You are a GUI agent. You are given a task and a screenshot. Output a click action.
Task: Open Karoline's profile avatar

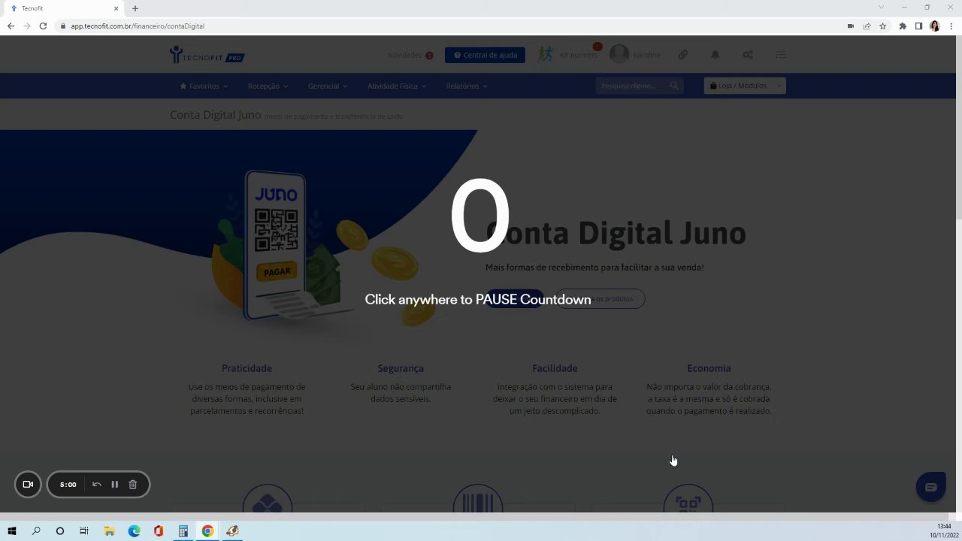[619, 54]
